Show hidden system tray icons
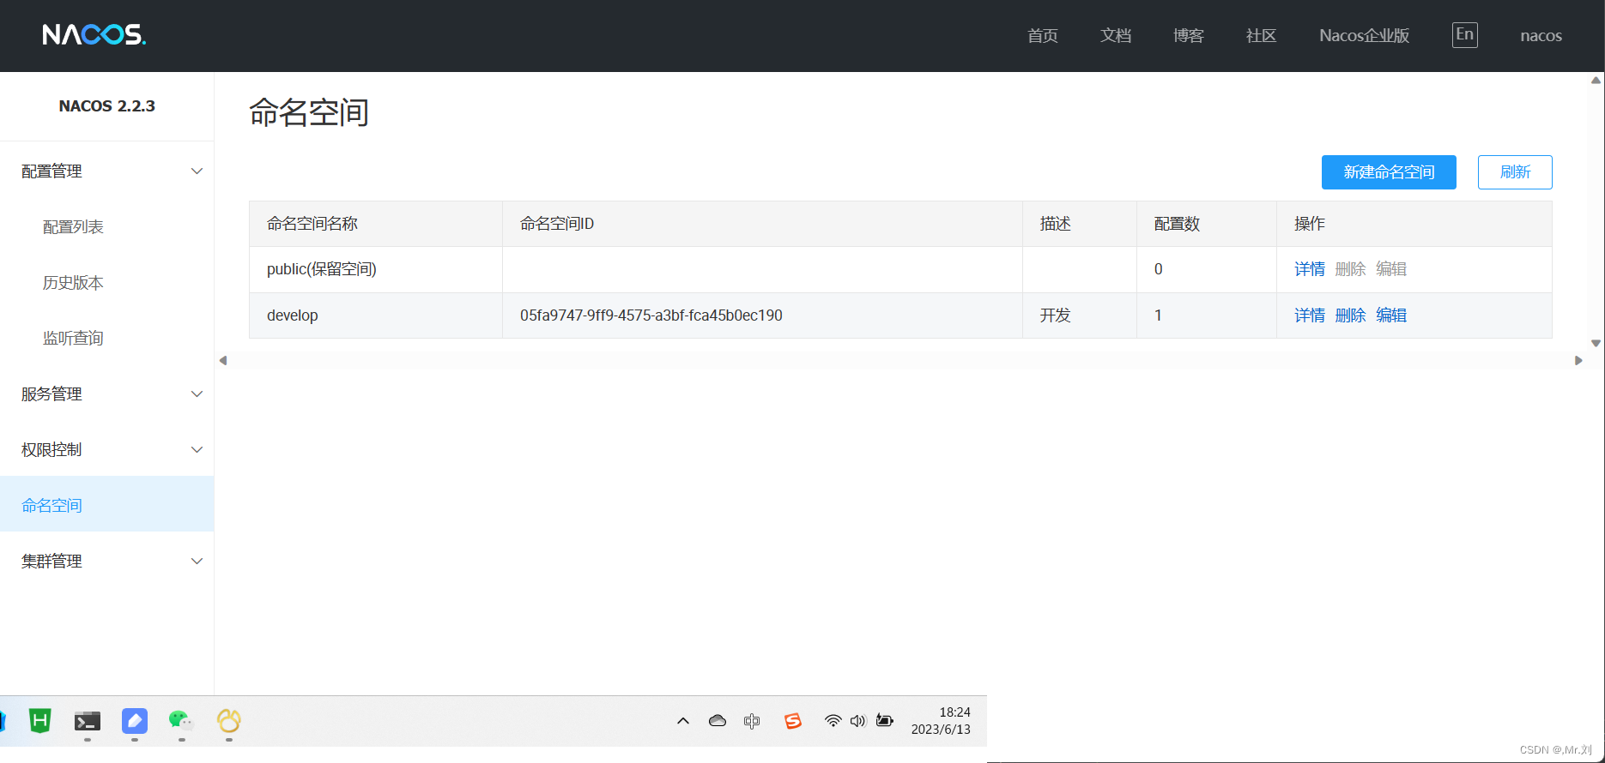The height and width of the screenshot is (763, 1605). click(683, 721)
